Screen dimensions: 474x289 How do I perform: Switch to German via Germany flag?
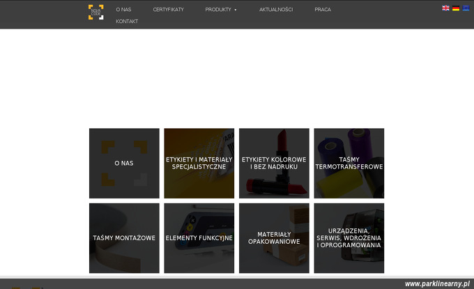[456, 8]
